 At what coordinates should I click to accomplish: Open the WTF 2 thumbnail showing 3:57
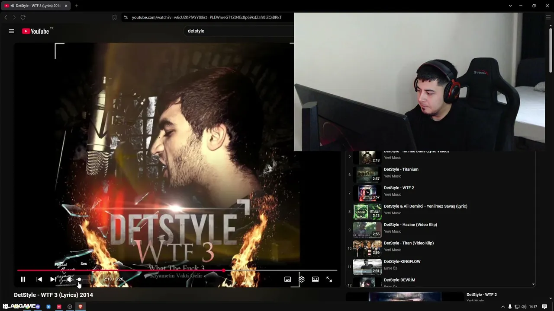coord(367,193)
